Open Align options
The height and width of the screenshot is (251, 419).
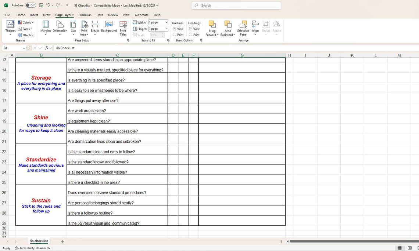click(x=255, y=28)
